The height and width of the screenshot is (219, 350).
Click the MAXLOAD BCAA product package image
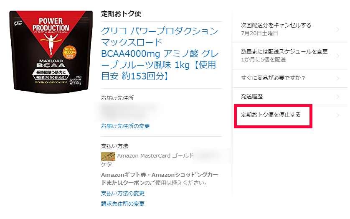coord(51,52)
